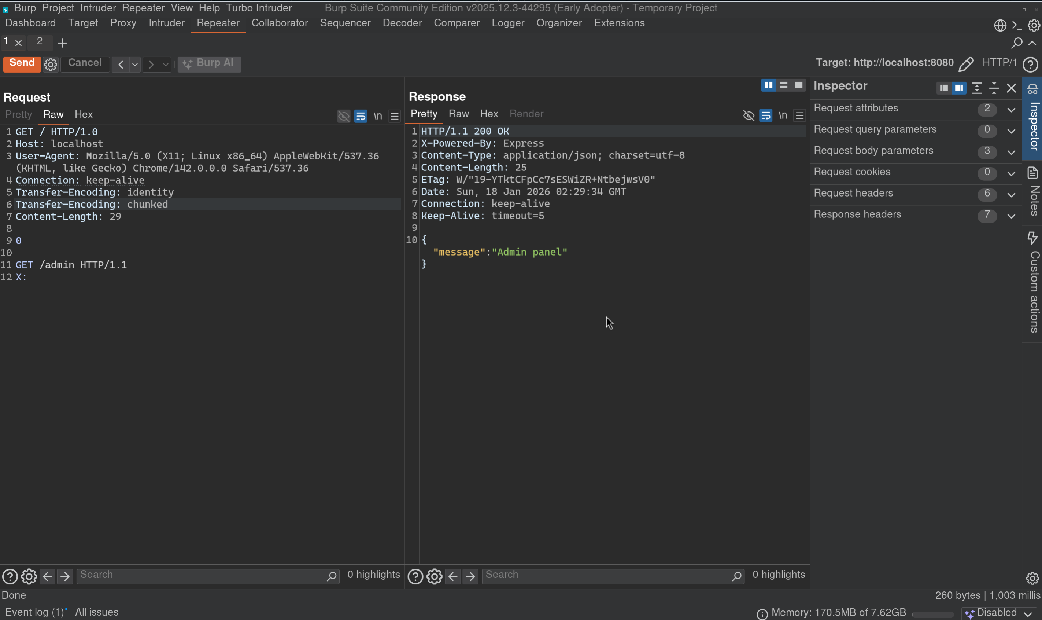
Task: Open the send-history dropdown beside forward arrow
Action: click(166, 64)
